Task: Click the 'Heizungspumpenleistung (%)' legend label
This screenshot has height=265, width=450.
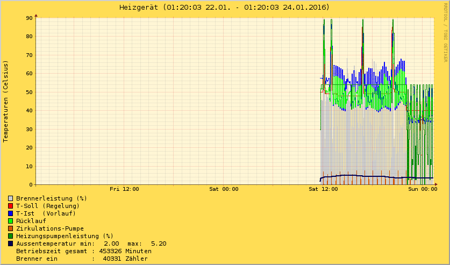Action: coord(65,236)
